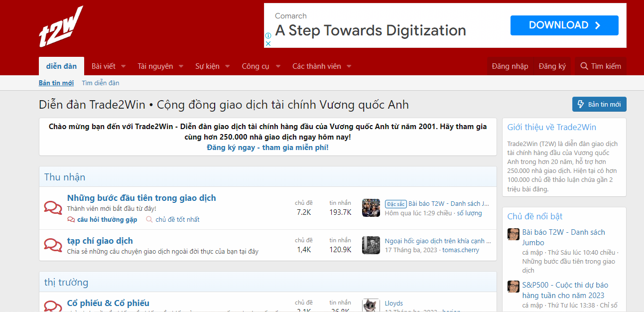Select the diễn đàn tab

62,66
